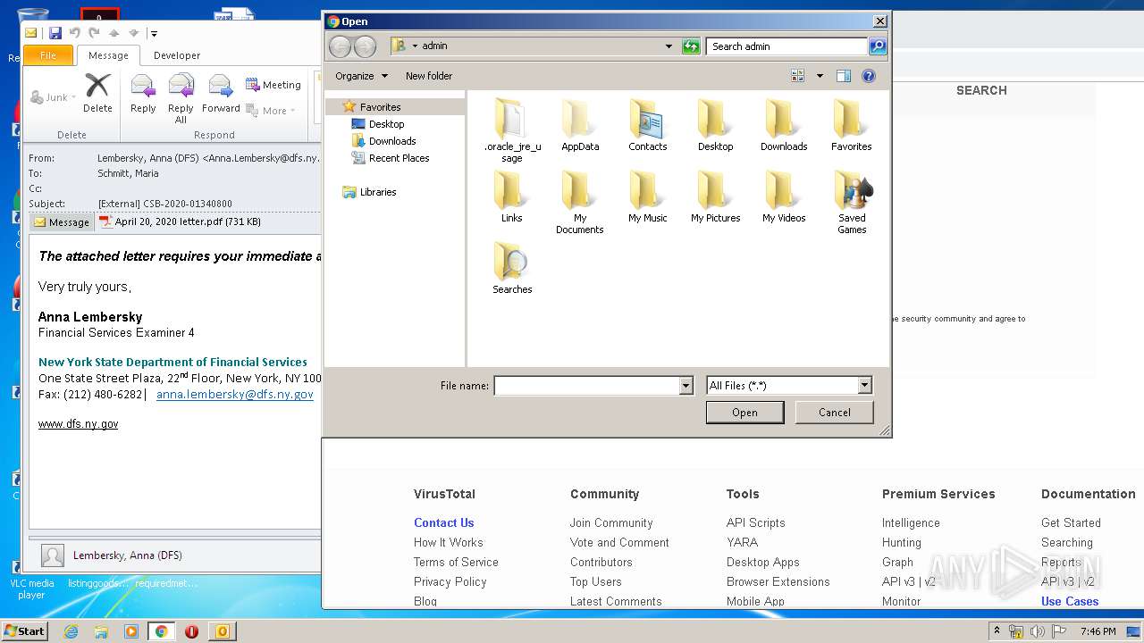The image size is (1144, 643).
Task: Select the Saved Games folder
Action: pyautogui.click(x=852, y=202)
